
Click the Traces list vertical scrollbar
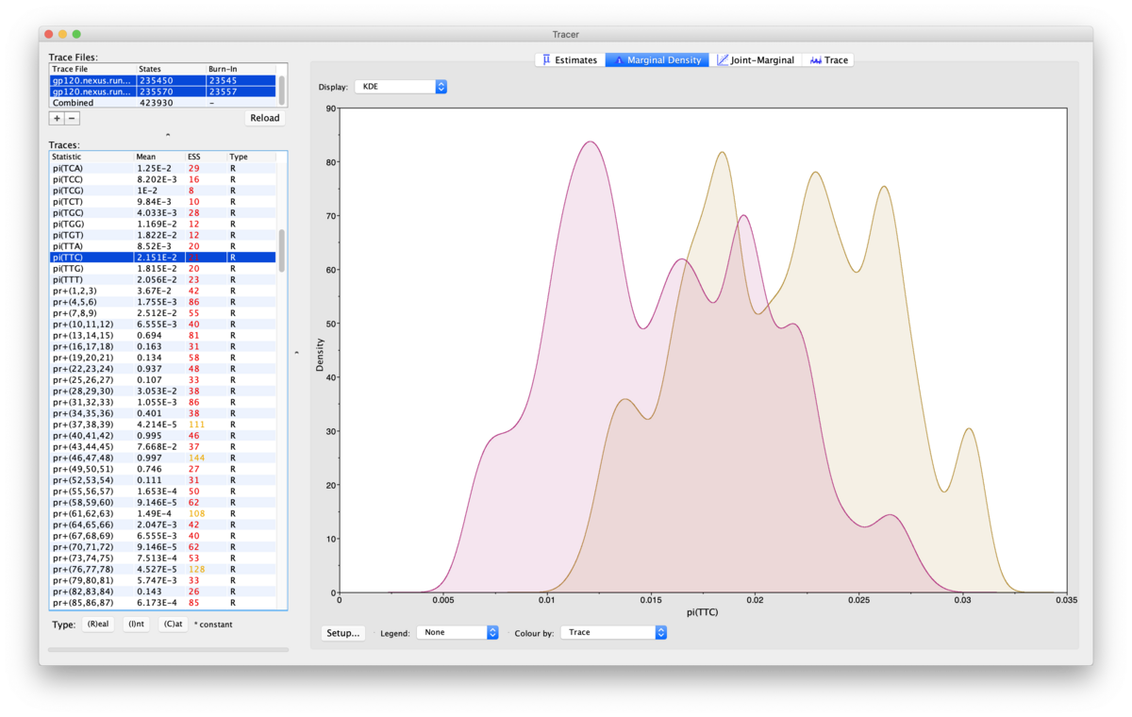click(x=281, y=250)
